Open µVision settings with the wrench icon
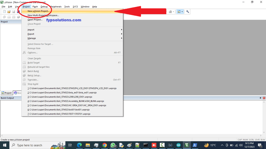Screen dimensions: 266x149 [x=188, y=11]
